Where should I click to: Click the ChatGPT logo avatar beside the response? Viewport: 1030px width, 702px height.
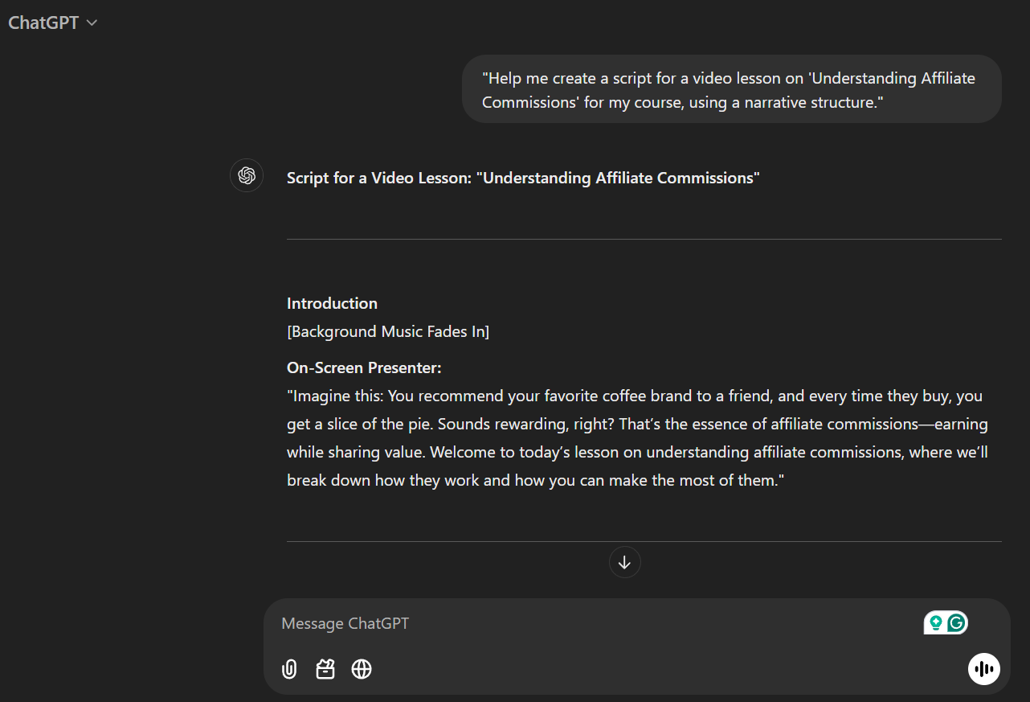point(247,175)
